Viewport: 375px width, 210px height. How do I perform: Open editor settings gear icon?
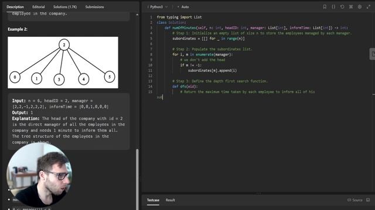tap(360, 7)
